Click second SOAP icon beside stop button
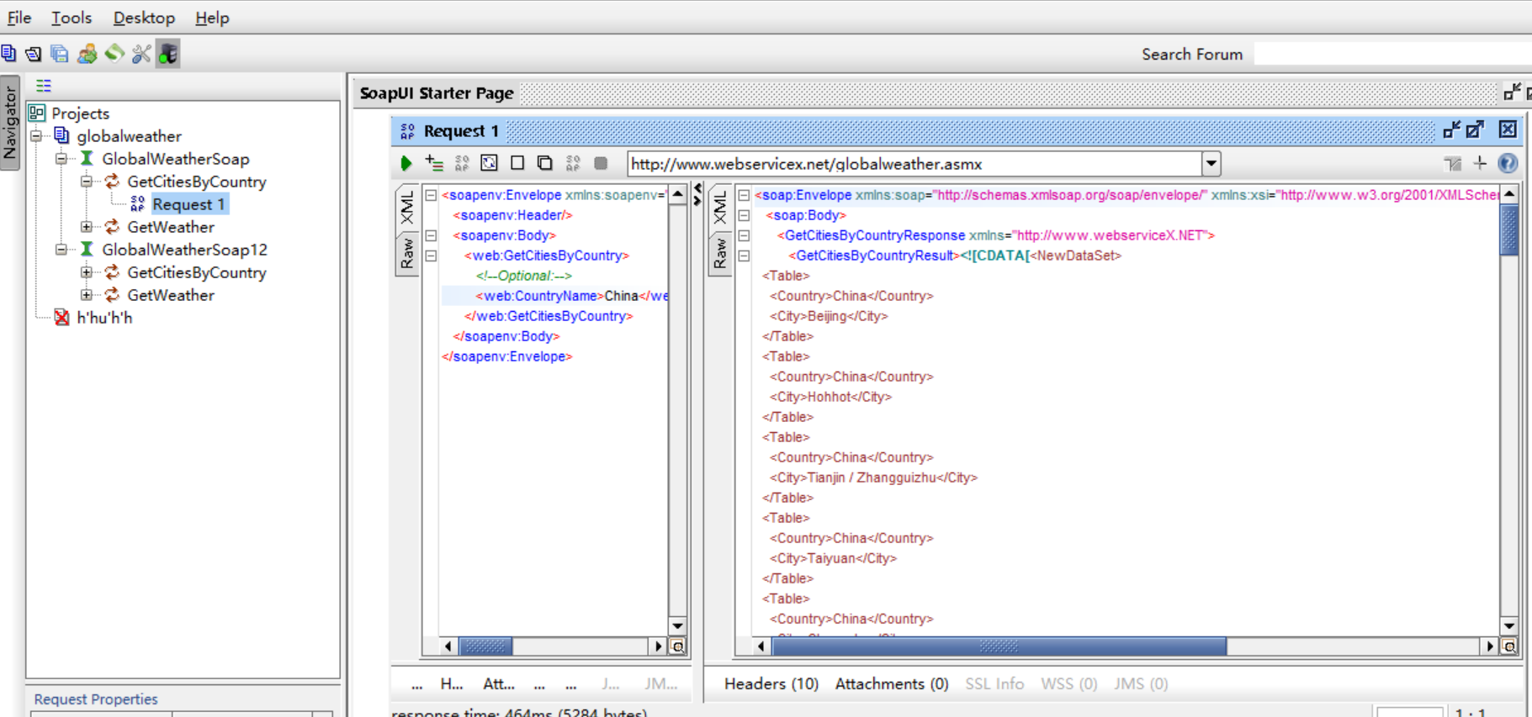Image resolution: width=1532 pixels, height=717 pixels. pyautogui.click(x=573, y=163)
